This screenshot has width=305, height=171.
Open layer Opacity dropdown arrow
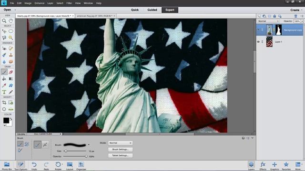tap(302, 21)
